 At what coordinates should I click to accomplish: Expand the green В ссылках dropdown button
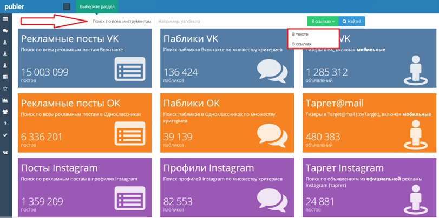[x=323, y=21]
